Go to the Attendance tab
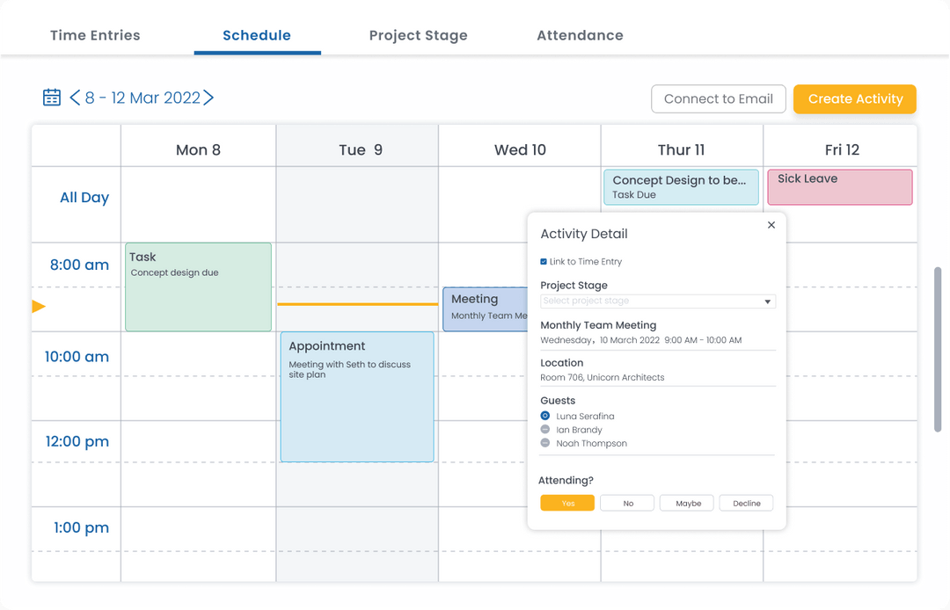Screen dimensions: 950x610 (580, 35)
